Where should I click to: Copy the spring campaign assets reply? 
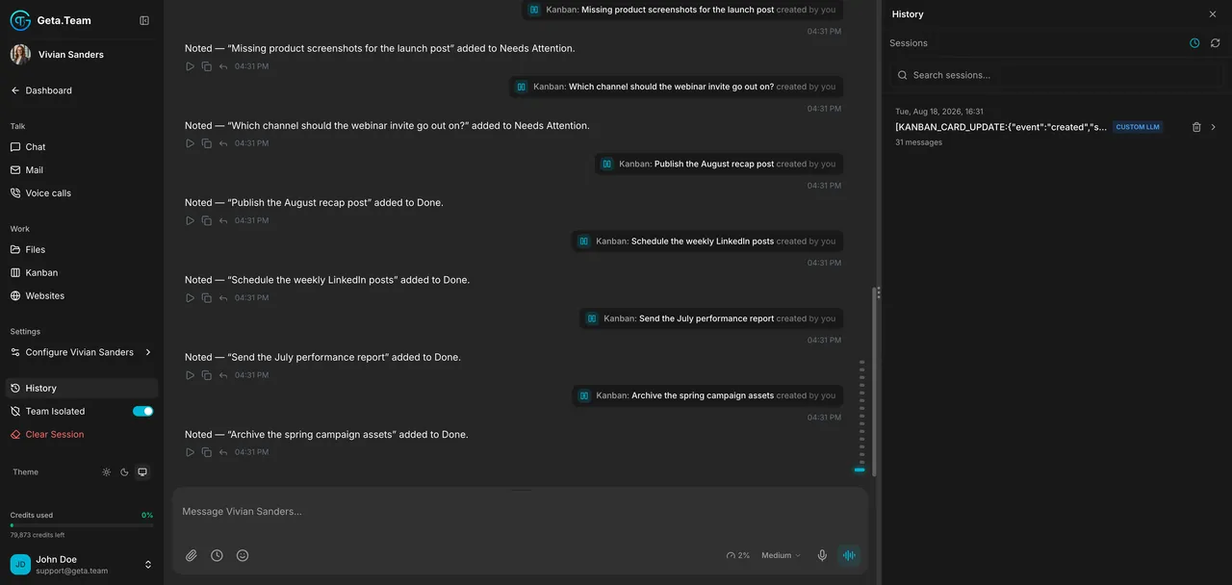click(206, 452)
